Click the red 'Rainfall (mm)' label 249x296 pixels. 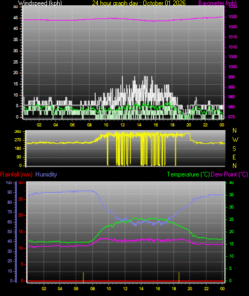[16, 174]
